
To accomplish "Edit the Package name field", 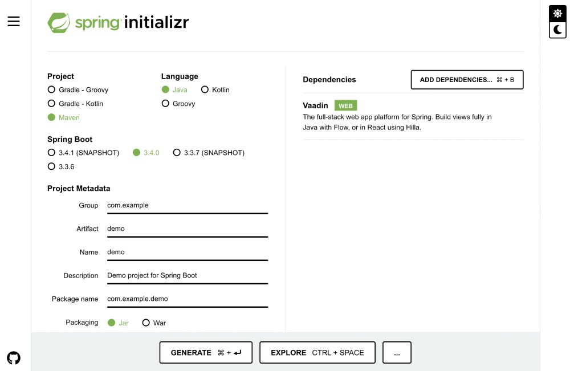I will point(188,299).
